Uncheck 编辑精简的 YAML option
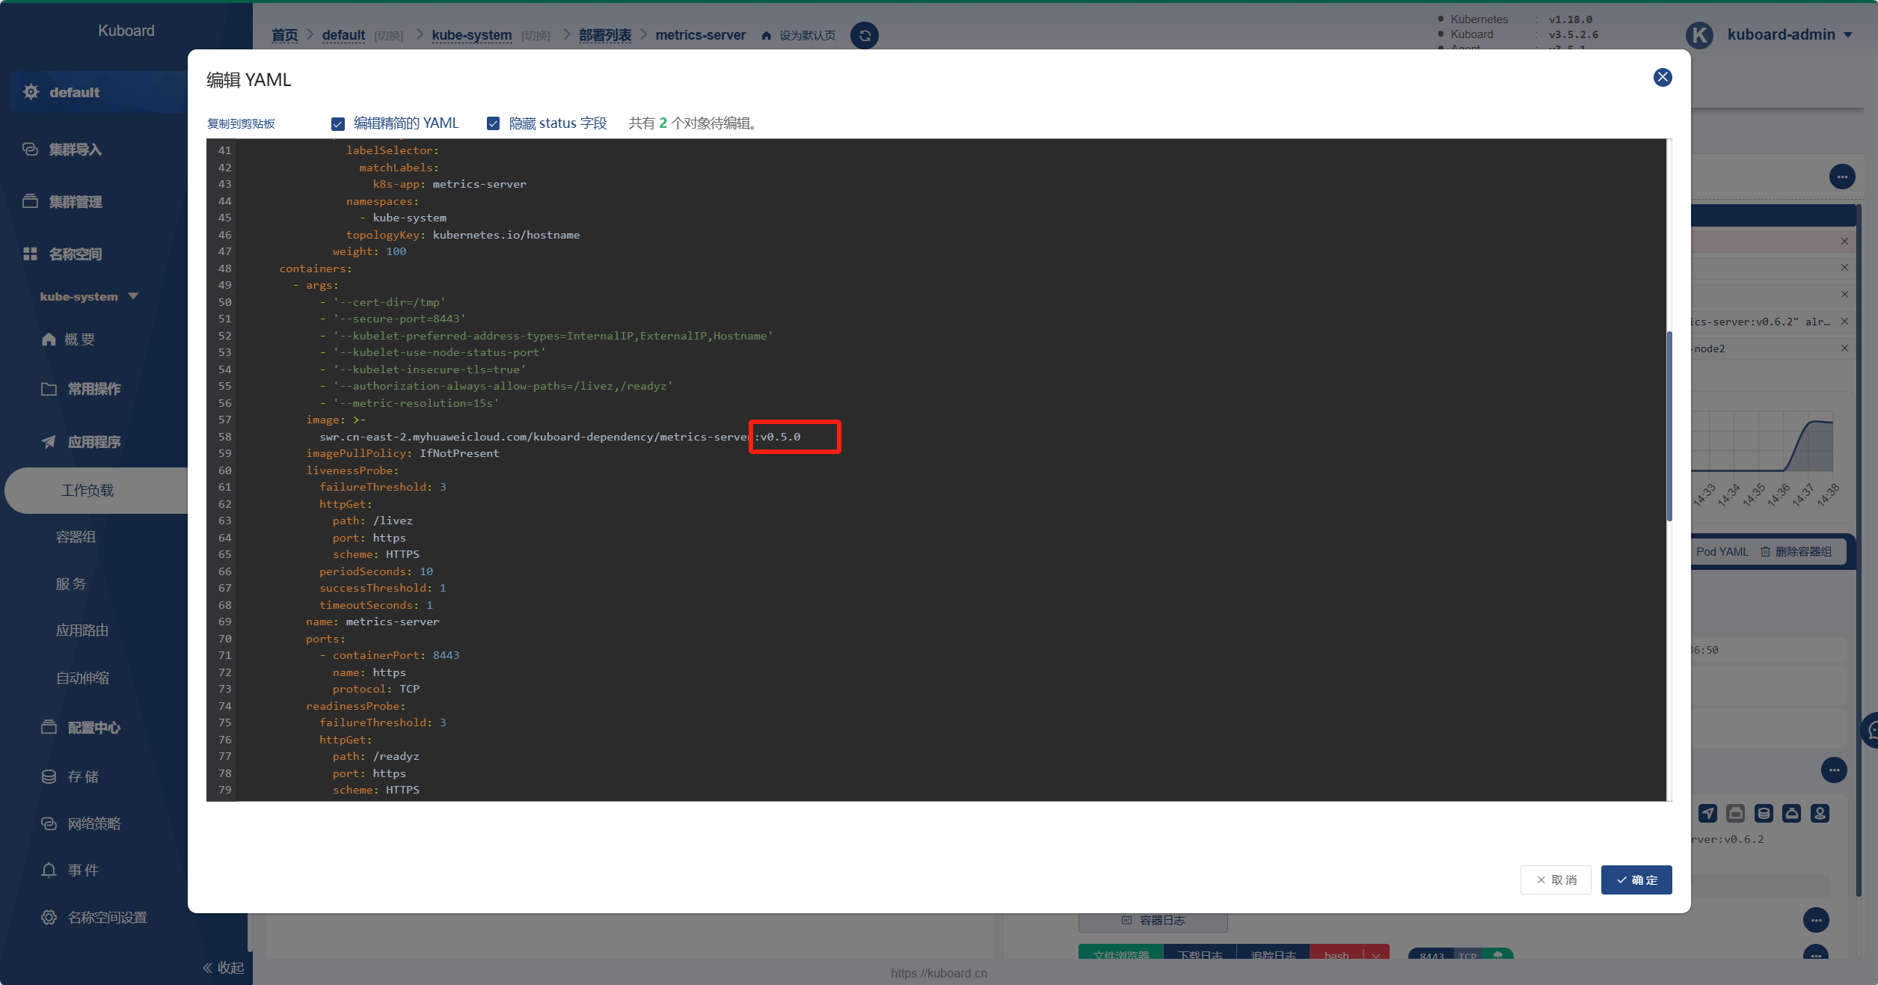1878x985 pixels. [338, 123]
